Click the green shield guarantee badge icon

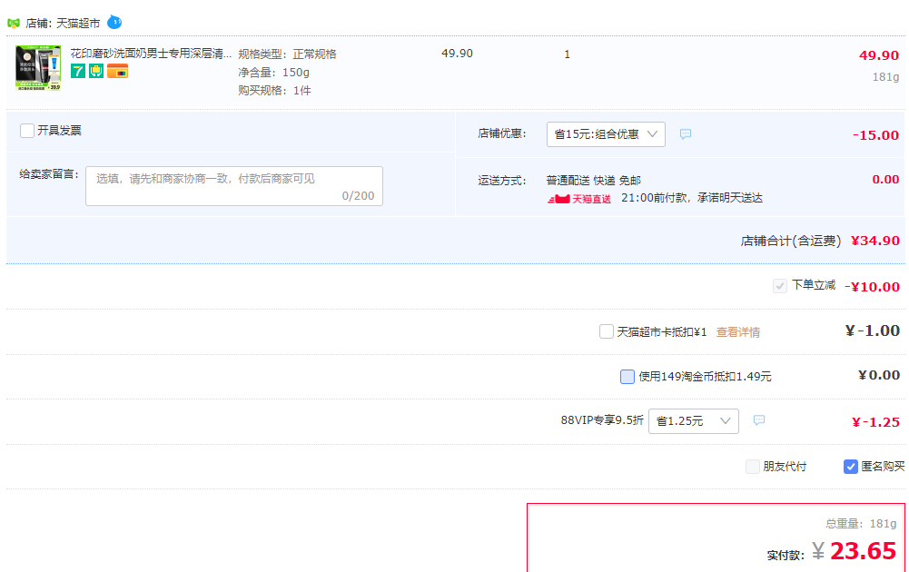pos(96,72)
